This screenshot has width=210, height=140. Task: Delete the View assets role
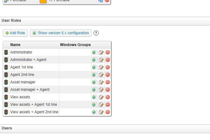tap(108, 97)
